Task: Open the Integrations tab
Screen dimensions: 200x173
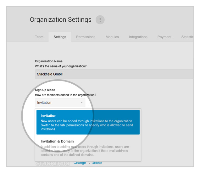Action: point(138,37)
